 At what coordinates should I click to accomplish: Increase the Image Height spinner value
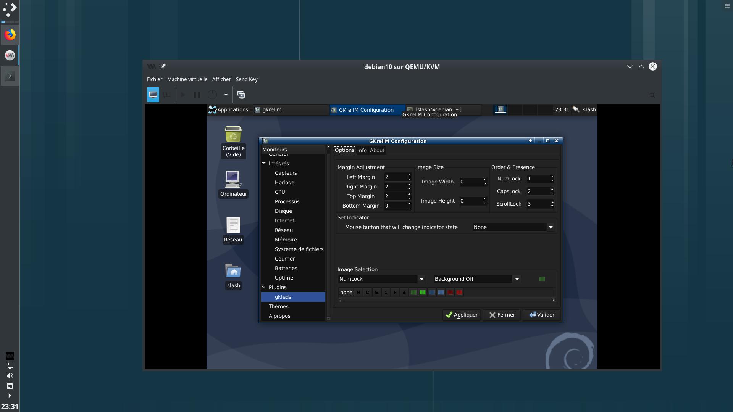tap(485, 199)
